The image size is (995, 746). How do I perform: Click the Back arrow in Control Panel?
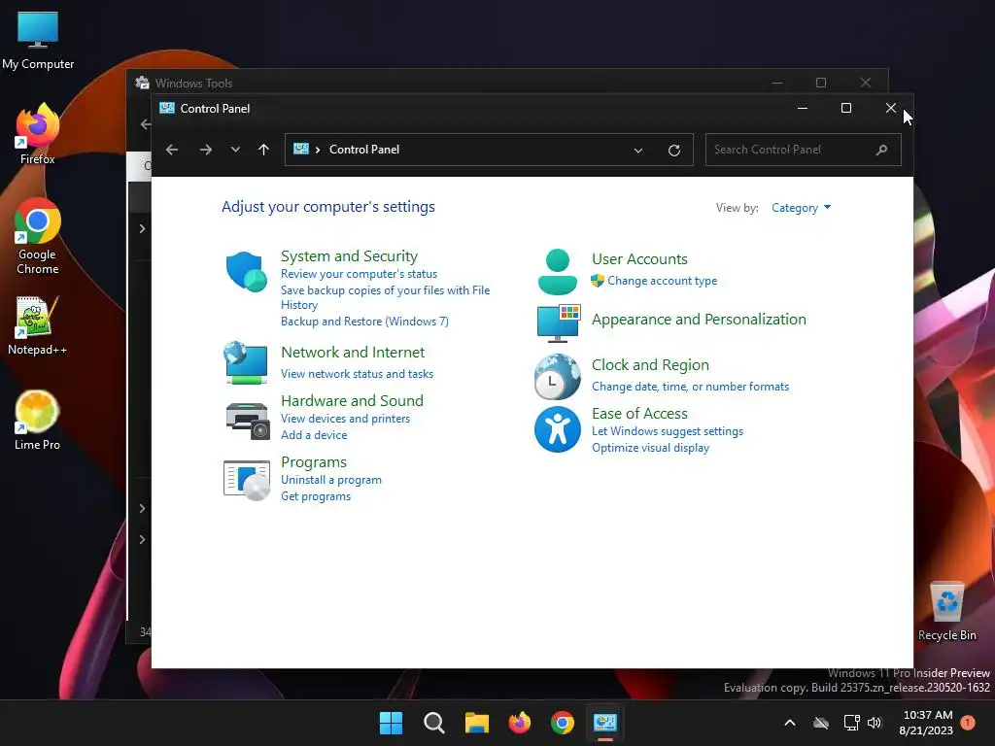(x=172, y=150)
